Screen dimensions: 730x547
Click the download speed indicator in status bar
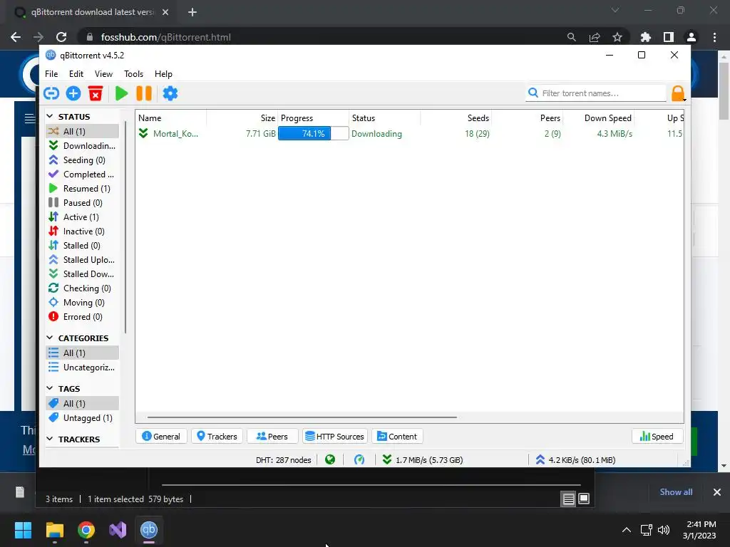coord(423,460)
